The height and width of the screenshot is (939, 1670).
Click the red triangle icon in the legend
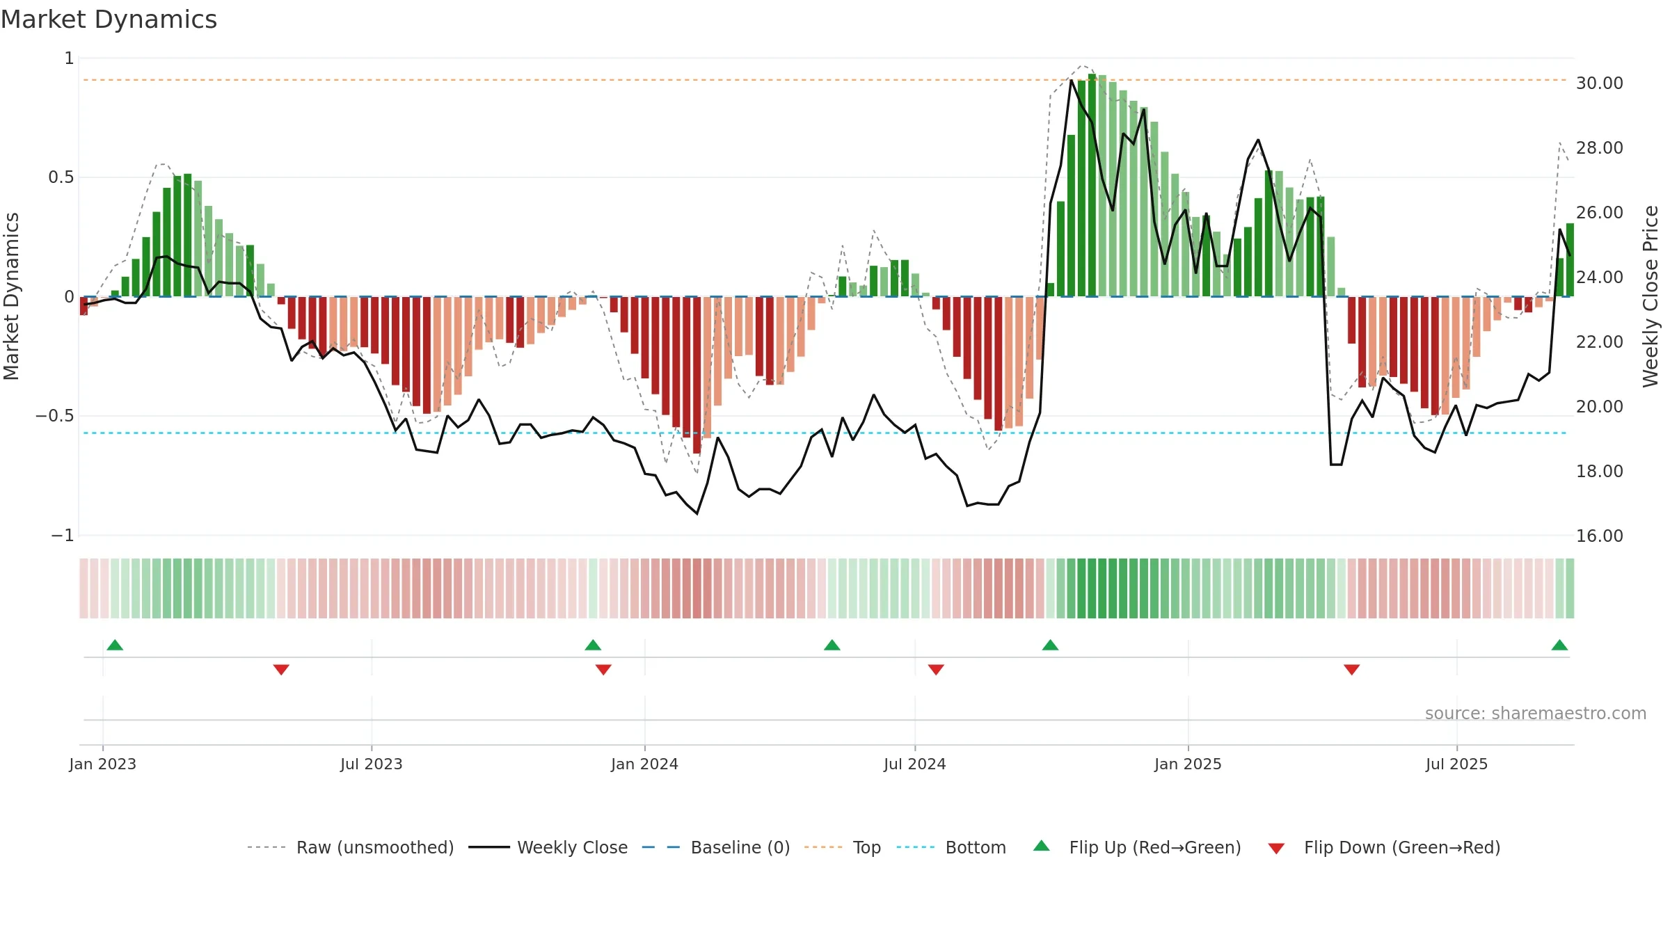(x=1276, y=849)
